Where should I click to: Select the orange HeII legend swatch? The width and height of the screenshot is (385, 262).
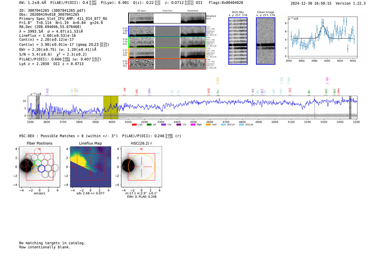[x=208, y=125]
